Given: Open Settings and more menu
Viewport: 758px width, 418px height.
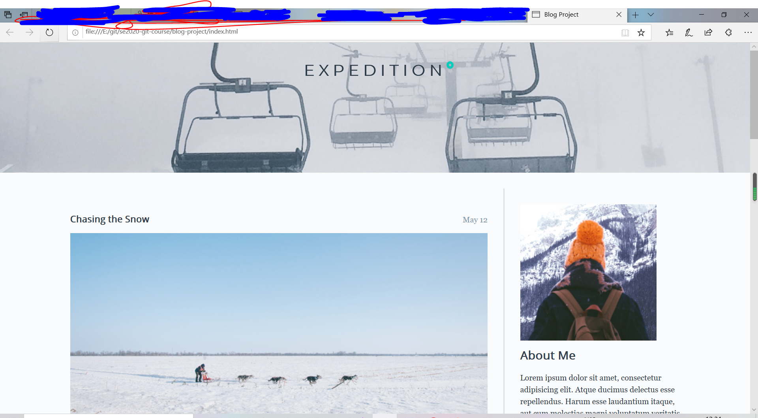Looking at the screenshot, I should click(748, 33).
